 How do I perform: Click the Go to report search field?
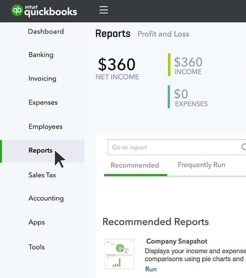pos(177,147)
